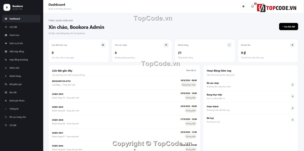The width and height of the screenshot is (304, 151).
Task: Go to Mã giảm giá page
Action: click(x=21, y=84)
